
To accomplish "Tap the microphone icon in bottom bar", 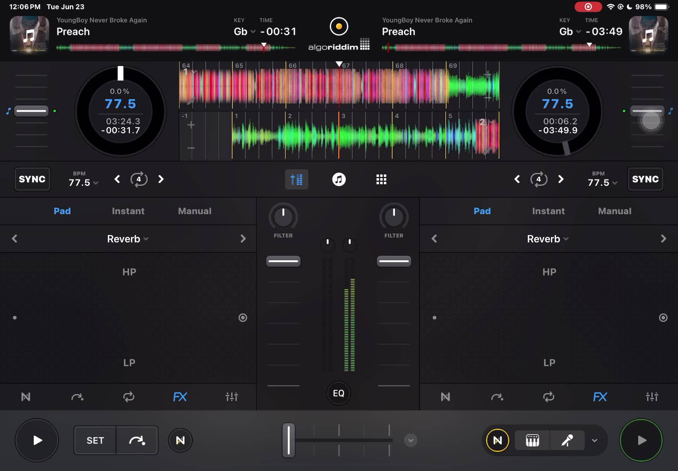I will (x=567, y=440).
